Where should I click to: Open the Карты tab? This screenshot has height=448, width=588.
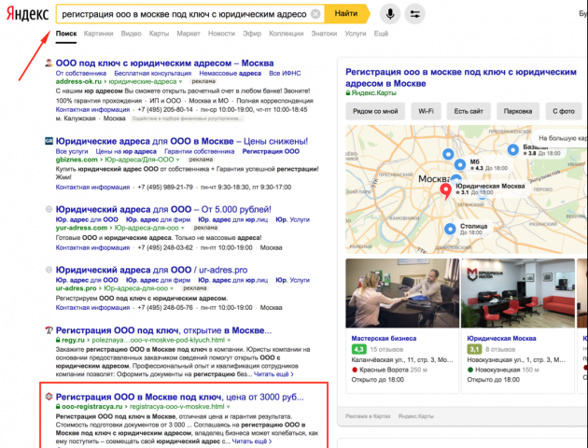[159, 34]
